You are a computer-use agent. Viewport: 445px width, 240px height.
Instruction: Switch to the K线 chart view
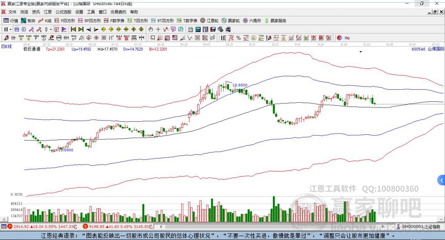tap(45, 21)
